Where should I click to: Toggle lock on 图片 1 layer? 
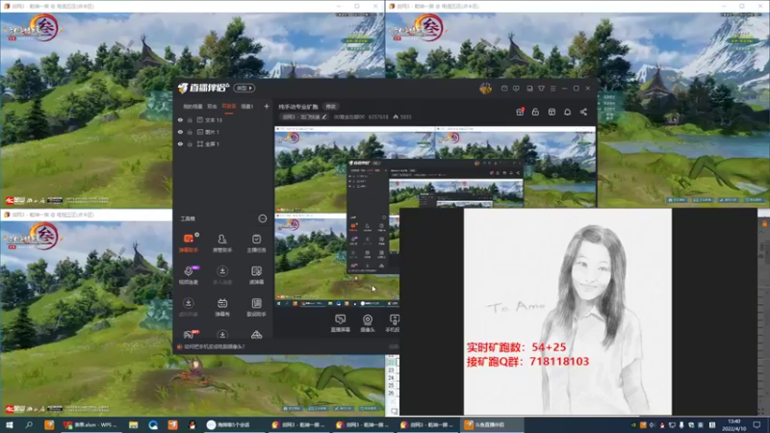pos(190,132)
